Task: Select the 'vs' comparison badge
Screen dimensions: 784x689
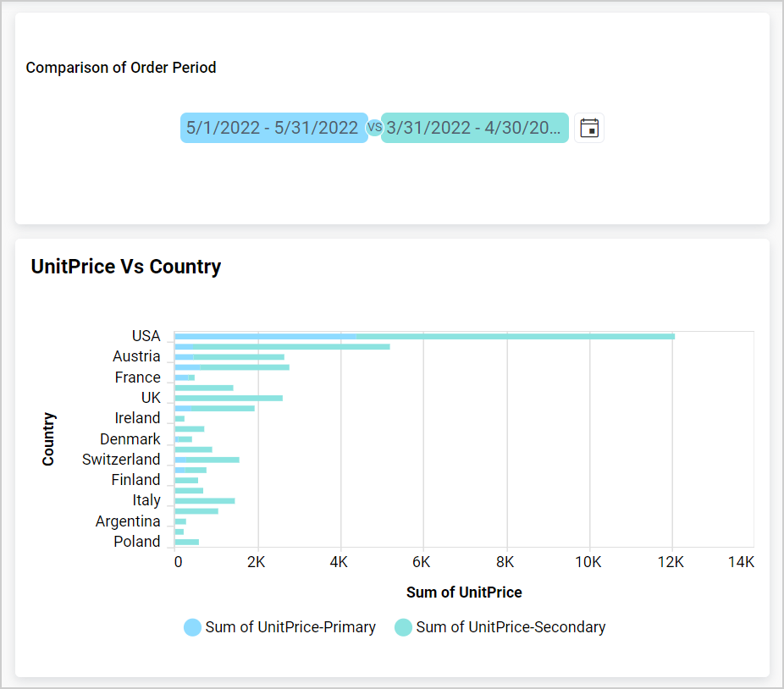Action: pyautogui.click(x=373, y=127)
